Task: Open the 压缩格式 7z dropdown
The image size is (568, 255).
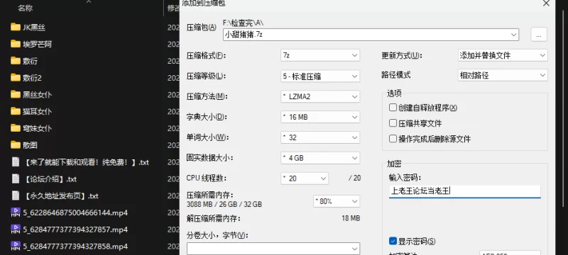Action: [x=320, y=55]
